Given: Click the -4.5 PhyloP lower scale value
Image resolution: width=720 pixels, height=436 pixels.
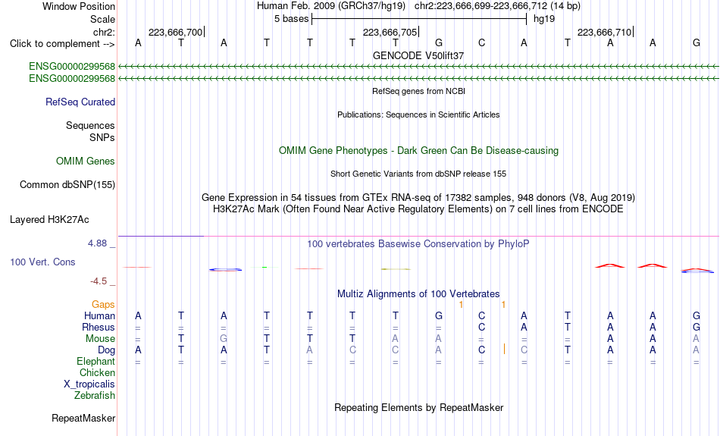Looking at the screenshot, I should point(99,281).
